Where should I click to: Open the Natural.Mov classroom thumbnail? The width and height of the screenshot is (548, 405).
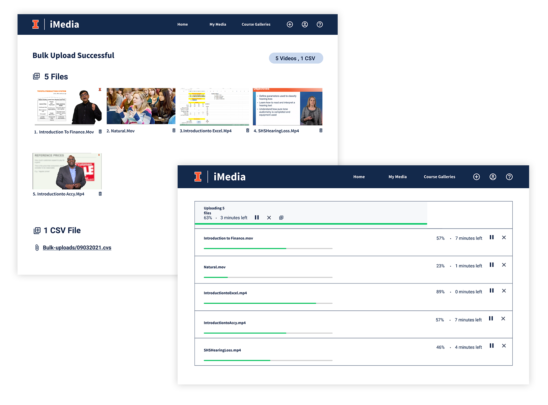(x=141, y=106)
